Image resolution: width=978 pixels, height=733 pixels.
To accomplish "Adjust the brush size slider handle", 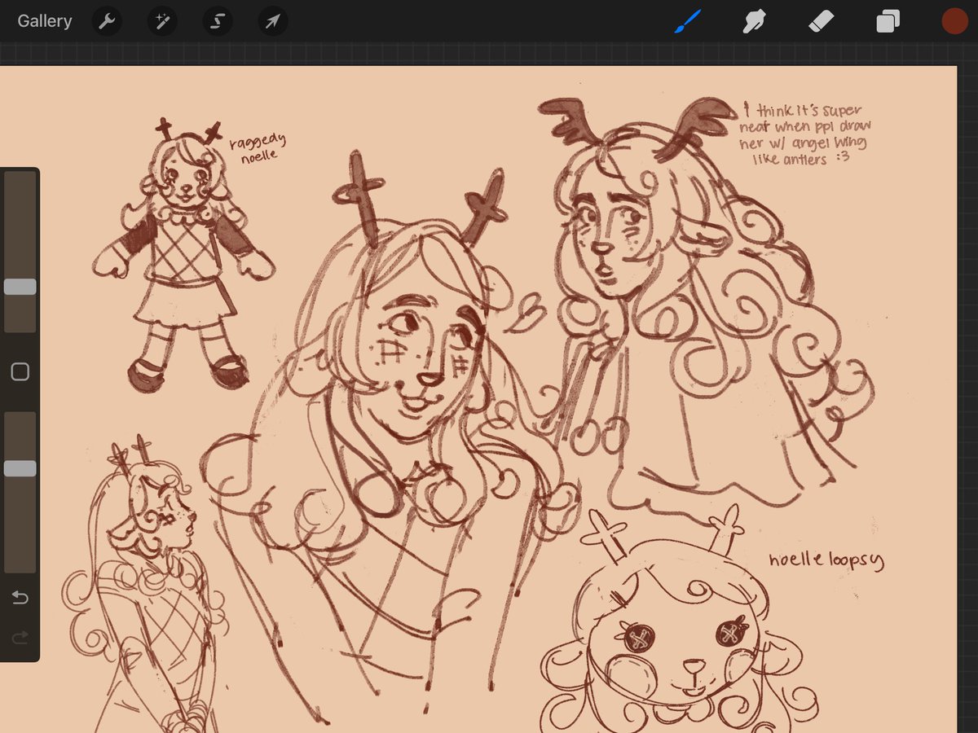I will [x=20, y=286].
